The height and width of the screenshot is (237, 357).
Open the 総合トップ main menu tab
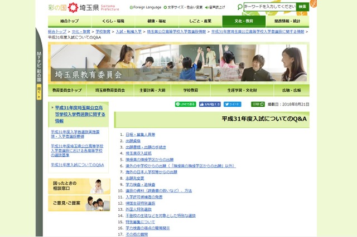coord(70,21)
